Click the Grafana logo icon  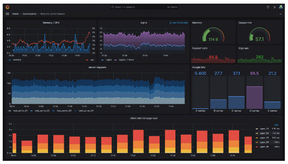click(8, 7)
